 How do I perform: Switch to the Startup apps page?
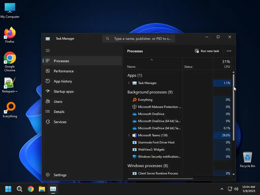[83, 91]
